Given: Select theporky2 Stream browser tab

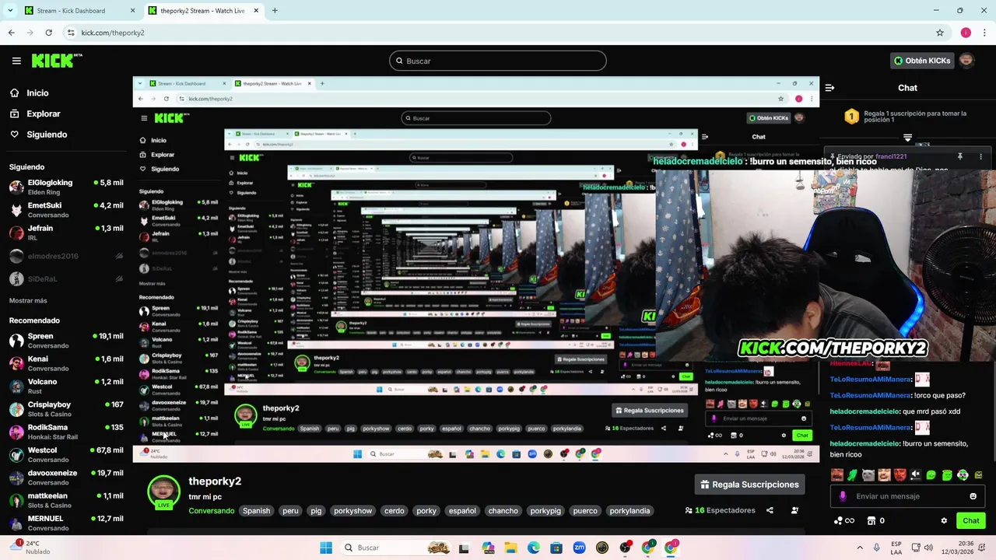Looking at the screenshot, I should (203, 11).
